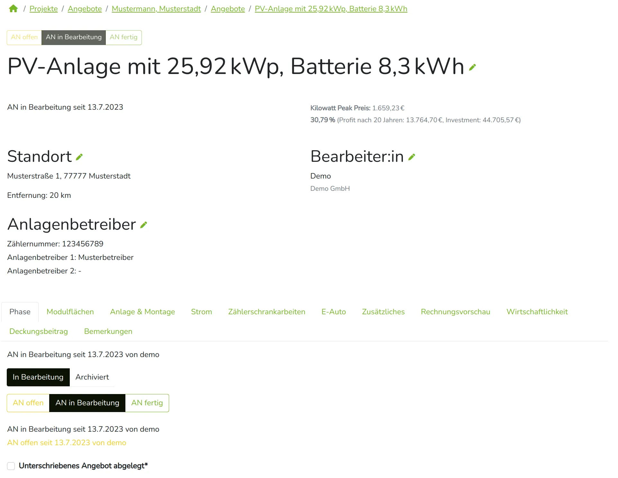Image resolution: width=618 pixels, height=478 pixels.
Task: Click yellow AN offen seit 13.7.2023 history entry
Action: point(67,443)
